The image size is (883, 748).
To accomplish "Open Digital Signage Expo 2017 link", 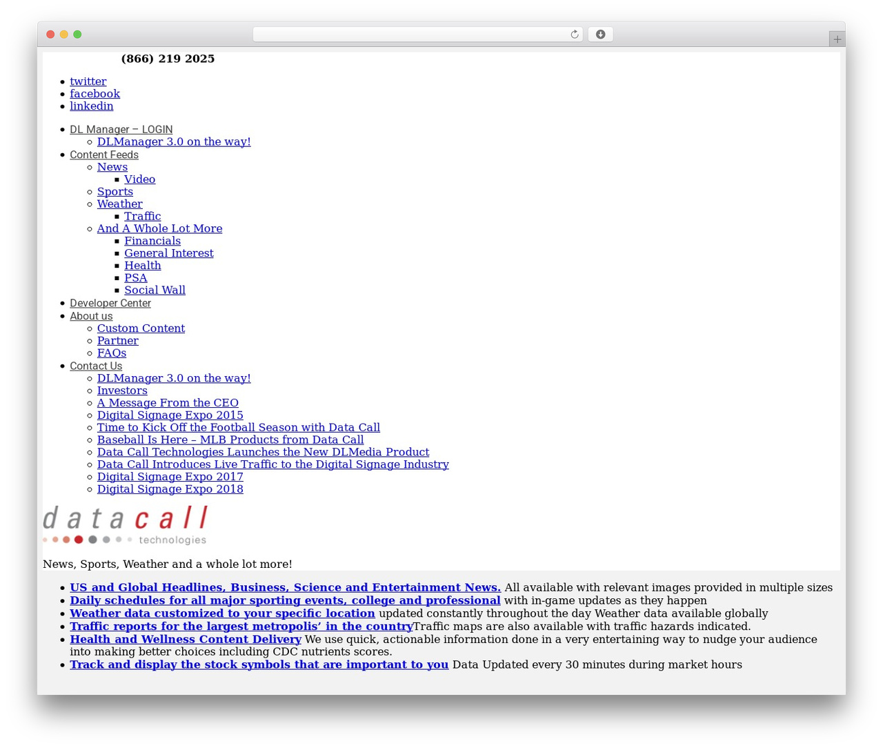I will (x=170, y=478).
